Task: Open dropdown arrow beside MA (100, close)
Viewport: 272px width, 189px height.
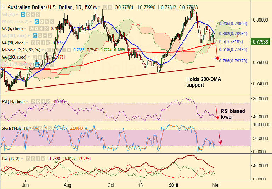Action: pos(29,36)
